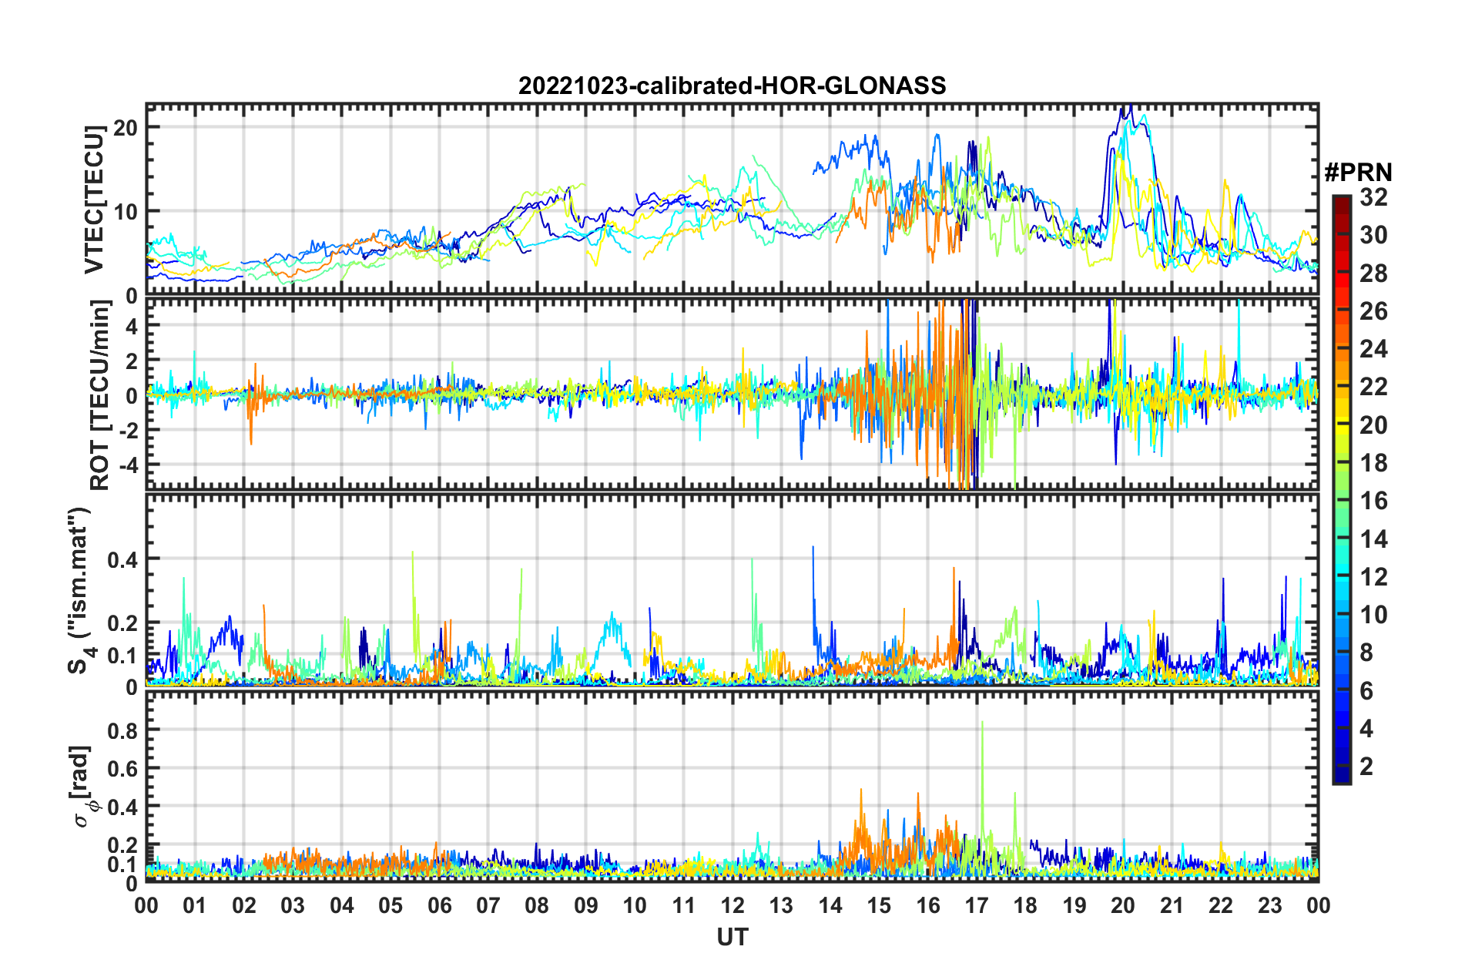
Task: Select UT axis tick label 03
Action: (293, 905)
